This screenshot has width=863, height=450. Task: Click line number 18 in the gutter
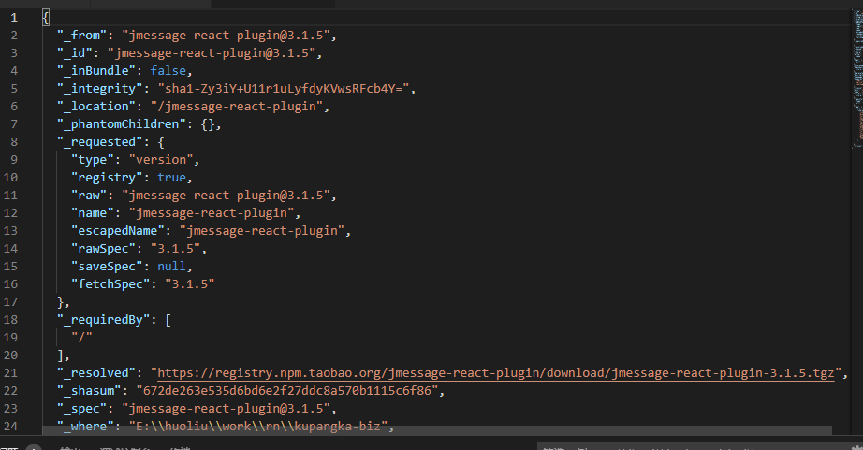click(10, 320)
